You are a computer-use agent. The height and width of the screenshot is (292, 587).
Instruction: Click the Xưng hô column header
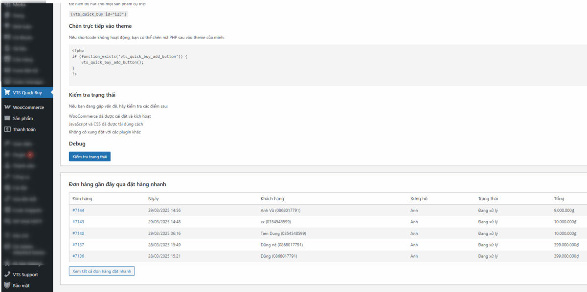coord(419,199)
